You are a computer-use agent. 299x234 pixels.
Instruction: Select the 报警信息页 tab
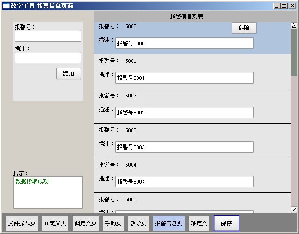click(x=169, y=223)
